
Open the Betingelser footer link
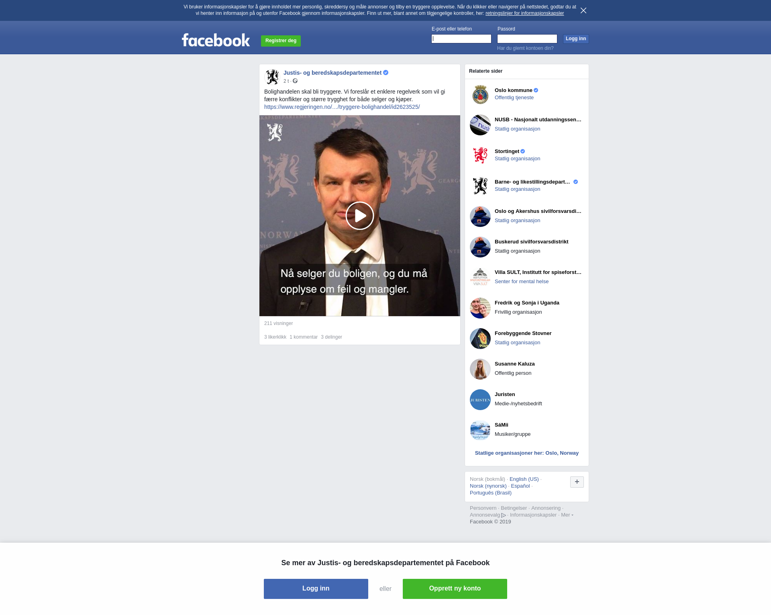click(514, 508)
